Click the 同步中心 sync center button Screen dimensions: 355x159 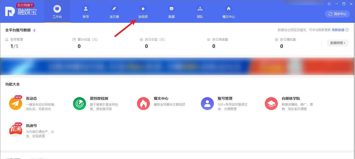(x=337, y=14)
